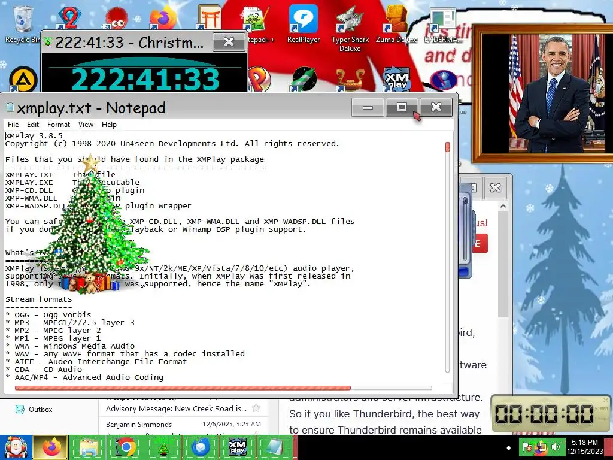Click the vertical slider in the blue widget
This screenshot has width=613, height=460.
(465, 229)
